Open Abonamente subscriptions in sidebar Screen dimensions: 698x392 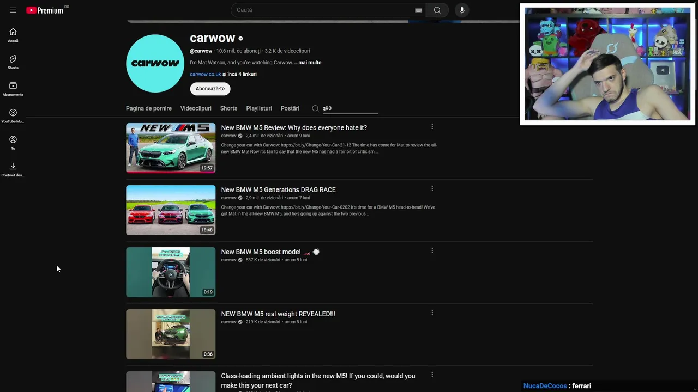[13, 89]
